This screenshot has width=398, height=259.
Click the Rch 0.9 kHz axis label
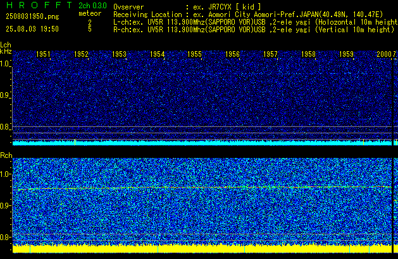tap(5, 205)
